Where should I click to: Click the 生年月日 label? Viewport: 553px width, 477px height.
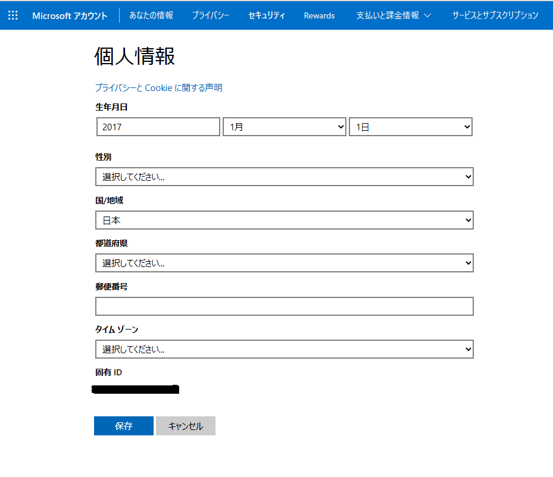tap(111, 107)
